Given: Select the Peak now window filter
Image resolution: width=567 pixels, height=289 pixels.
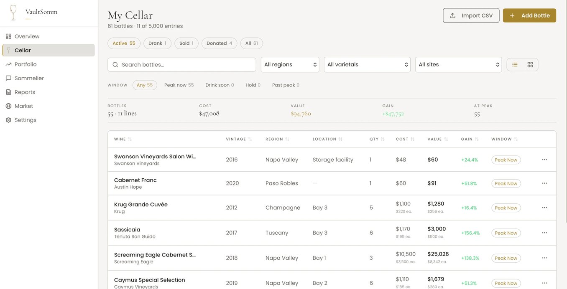Looking at the screenshot, I should click(x=179, y=85).
